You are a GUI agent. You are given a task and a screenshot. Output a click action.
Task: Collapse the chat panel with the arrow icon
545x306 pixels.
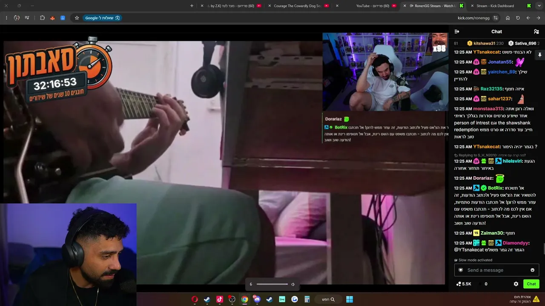pos(457,31)
